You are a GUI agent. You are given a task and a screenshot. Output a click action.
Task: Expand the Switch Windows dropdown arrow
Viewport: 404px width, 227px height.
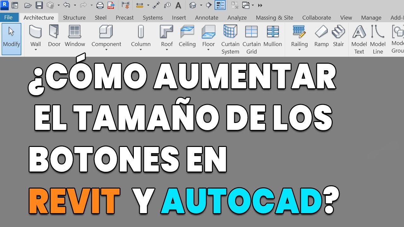tap(253, 5)
